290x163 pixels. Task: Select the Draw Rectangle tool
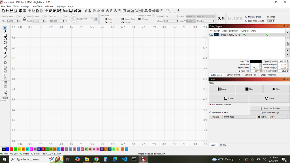pos(5,35)
